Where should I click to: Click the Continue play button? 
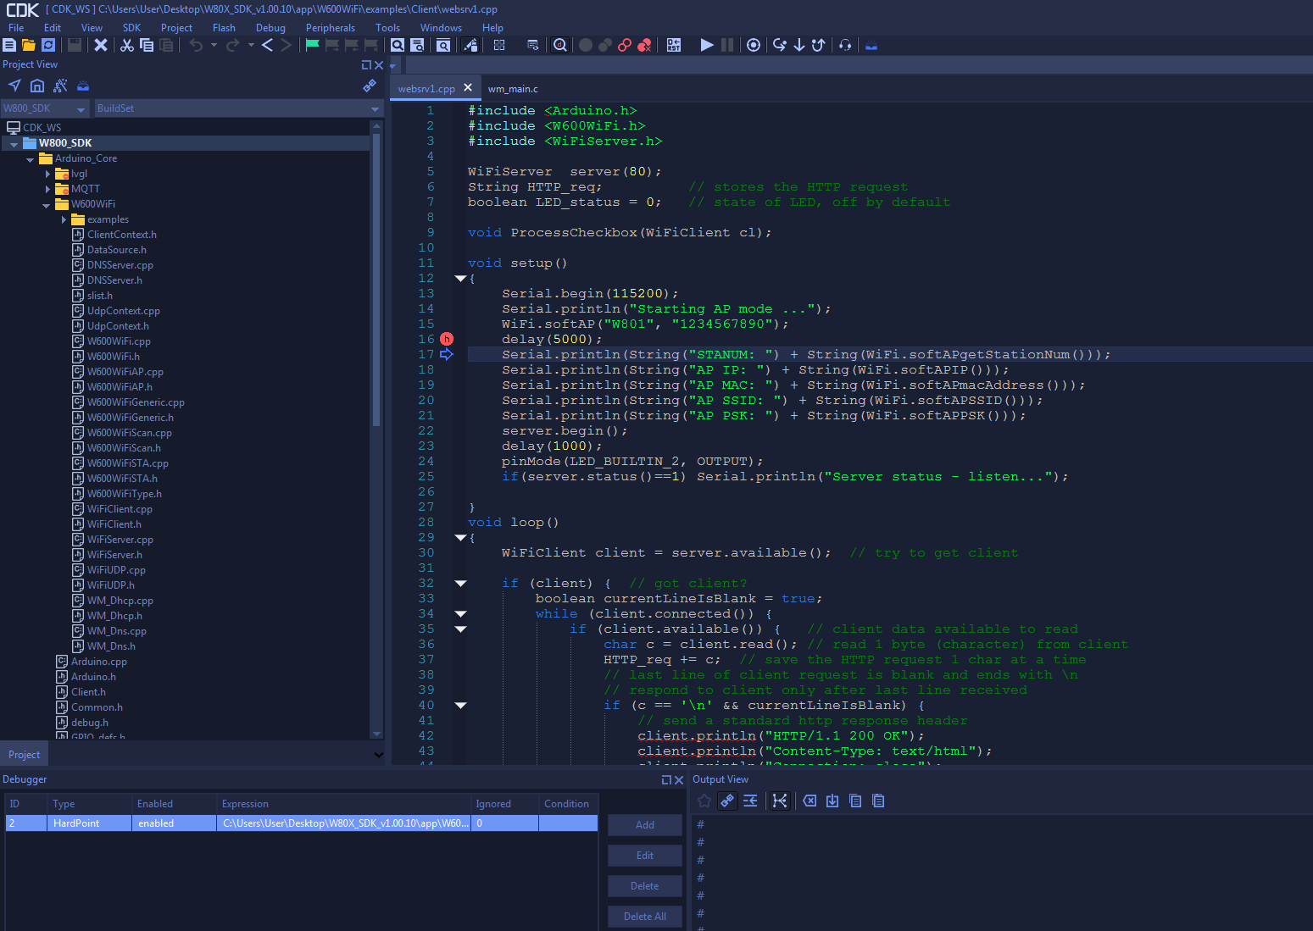(x=707, y=45)
